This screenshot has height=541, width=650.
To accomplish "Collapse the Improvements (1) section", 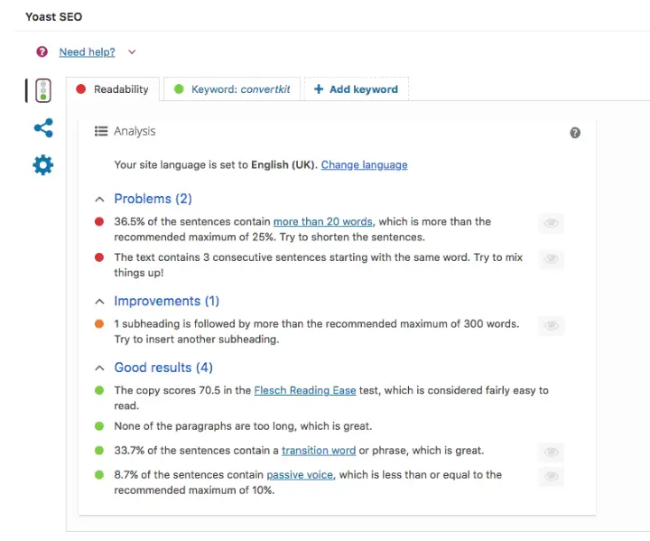I will click(99, 302).
